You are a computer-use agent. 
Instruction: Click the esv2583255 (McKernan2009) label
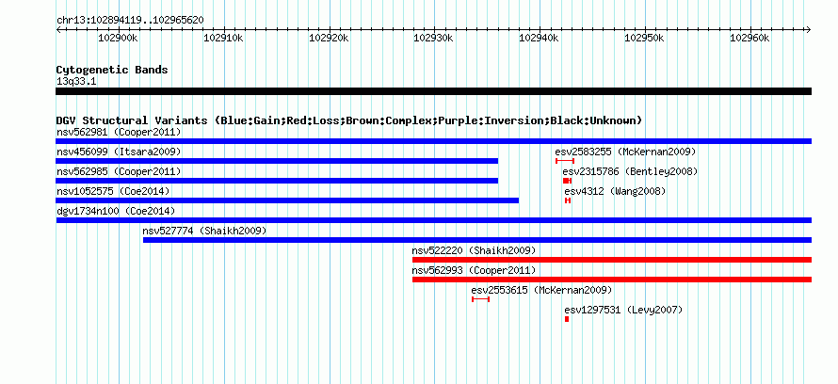(x=626, y=152)
